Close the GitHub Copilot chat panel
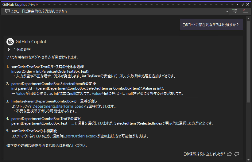This screenshot has width=252, height=162. (248, 4)
